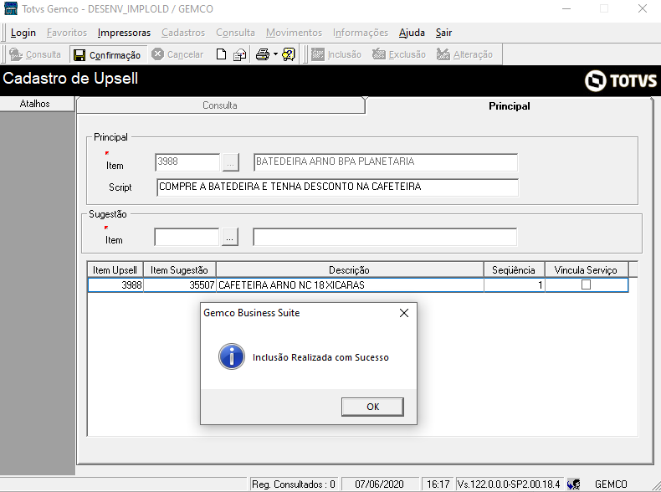Click lookup button beside Sugestão Item field
Viewport: 661px width, 492px height.
[230, 237]
